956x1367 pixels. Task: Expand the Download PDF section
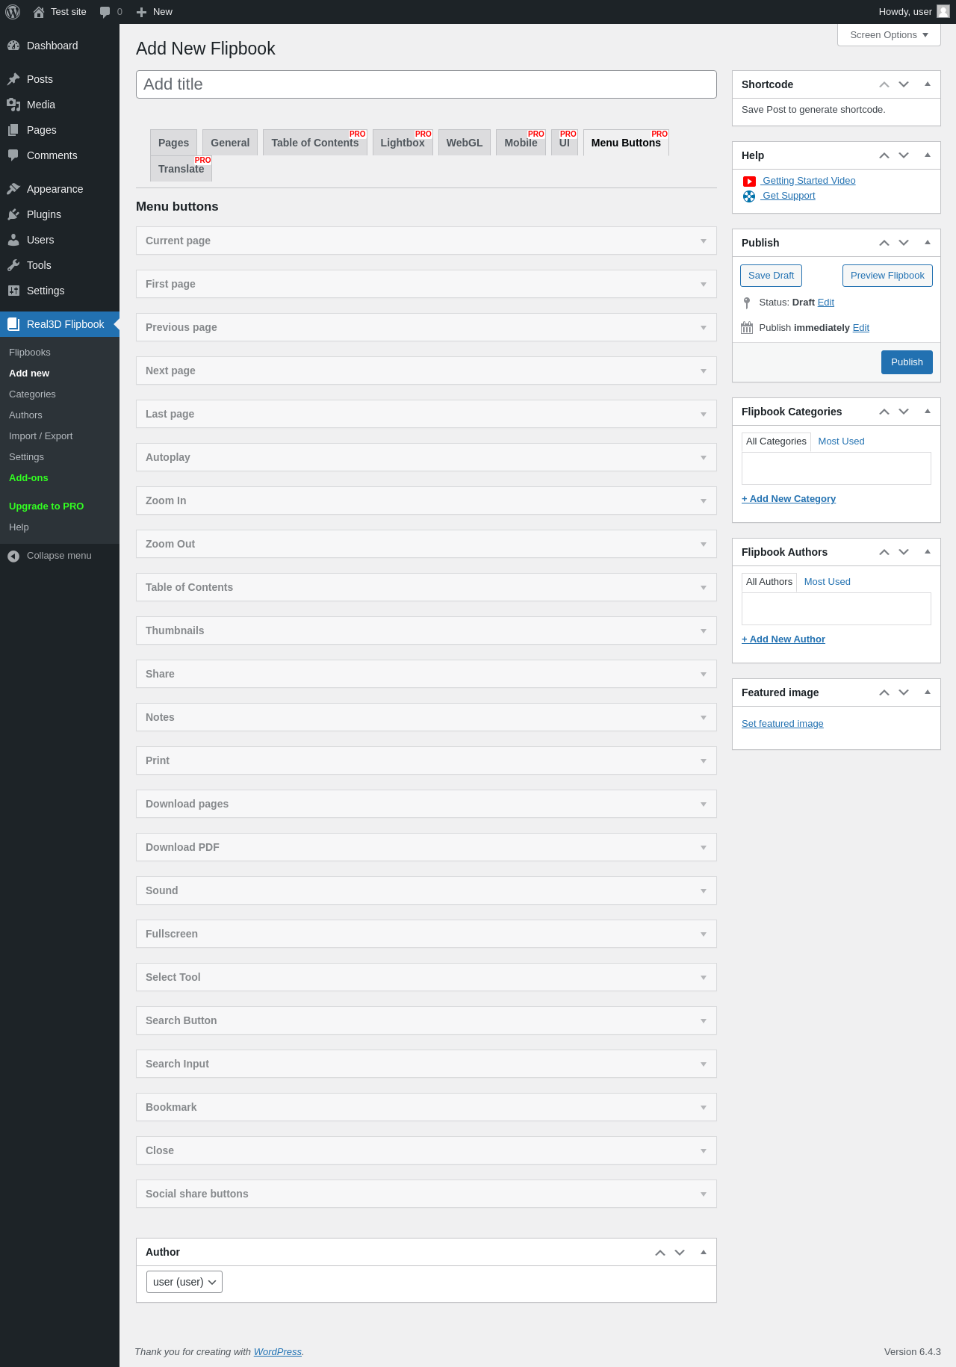coord(426,847)
